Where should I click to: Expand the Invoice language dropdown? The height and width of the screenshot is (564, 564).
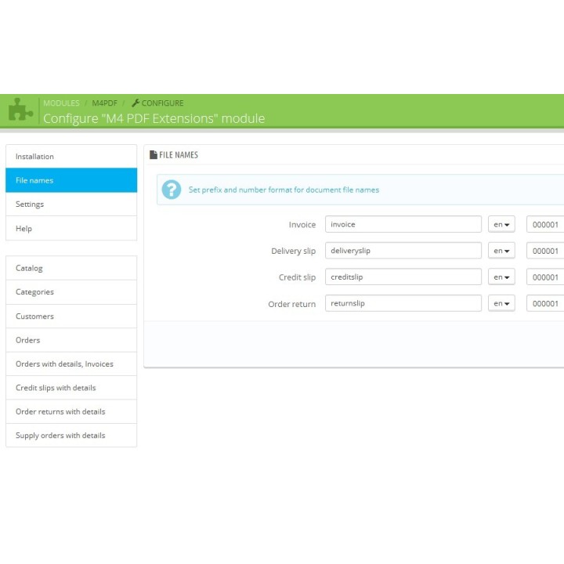tap(501, 225)
